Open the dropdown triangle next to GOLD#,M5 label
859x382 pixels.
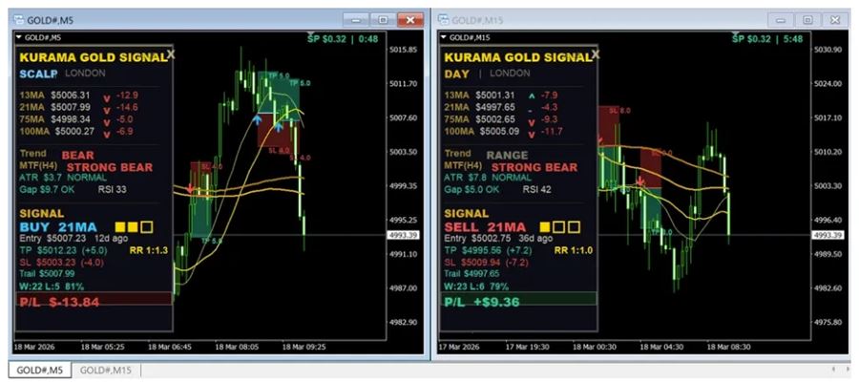20,38
